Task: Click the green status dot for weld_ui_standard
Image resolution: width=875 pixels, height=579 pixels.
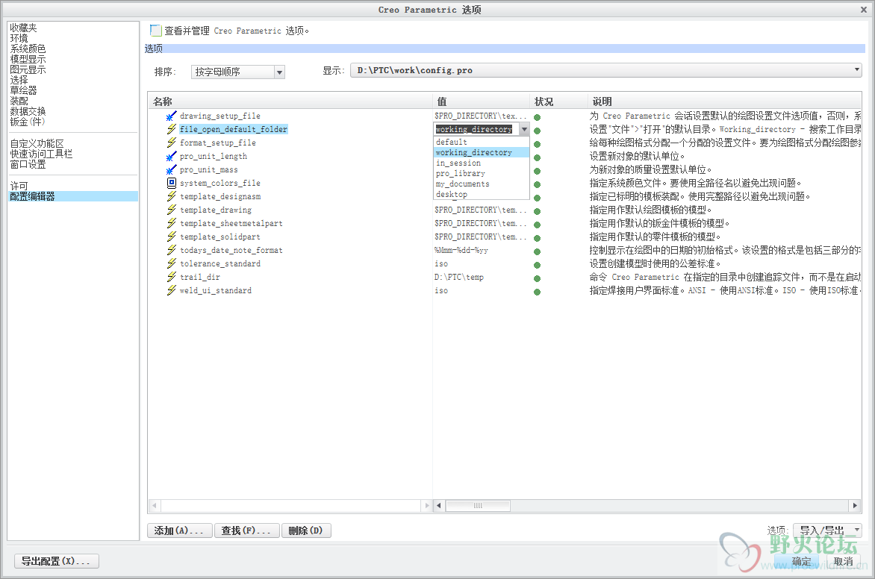Action: [538, 292]
